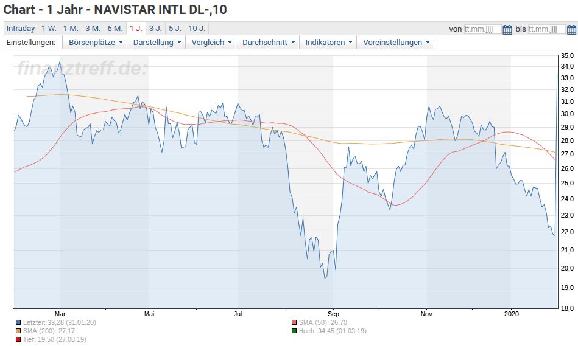Open the Vergleich dropdown menu
Image resolution: width=578 pixels, height=346 pixels.
point(211,43)
